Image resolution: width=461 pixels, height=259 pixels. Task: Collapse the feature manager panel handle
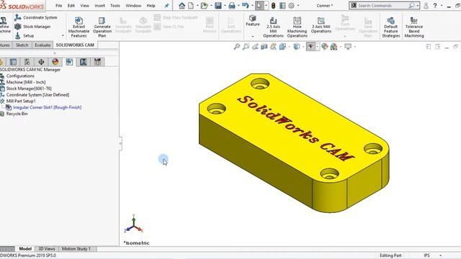(x=120, y=143)
